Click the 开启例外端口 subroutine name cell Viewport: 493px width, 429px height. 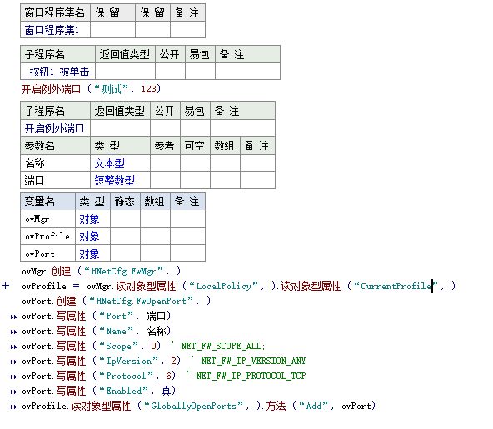pos(55,128)
